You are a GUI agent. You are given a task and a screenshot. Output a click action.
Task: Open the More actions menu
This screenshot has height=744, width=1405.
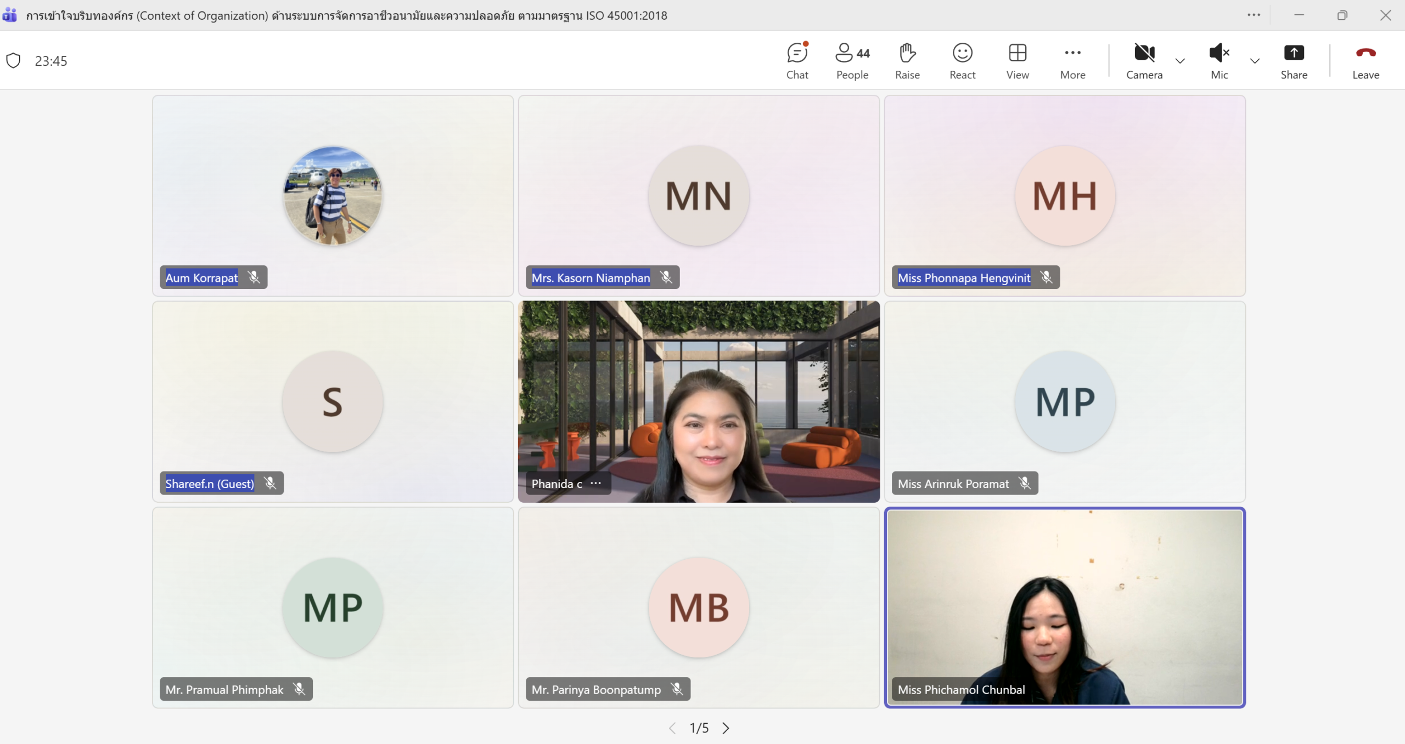point(1072,60)
